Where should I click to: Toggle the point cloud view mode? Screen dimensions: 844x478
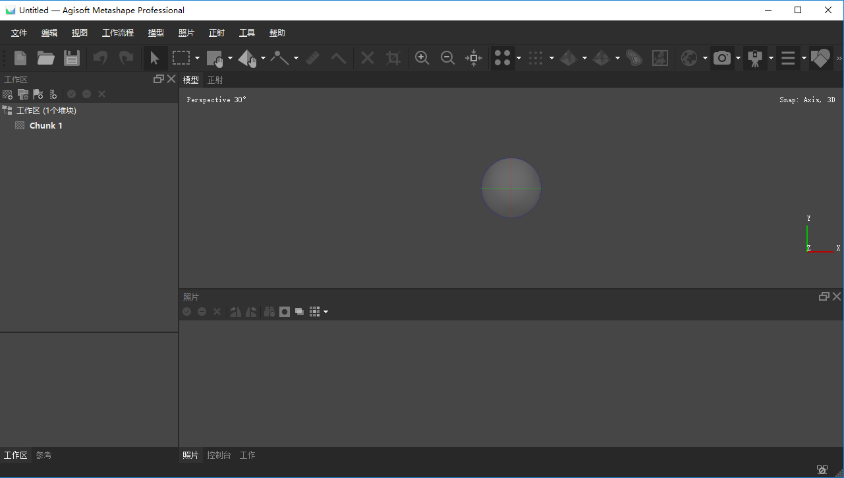503,58
